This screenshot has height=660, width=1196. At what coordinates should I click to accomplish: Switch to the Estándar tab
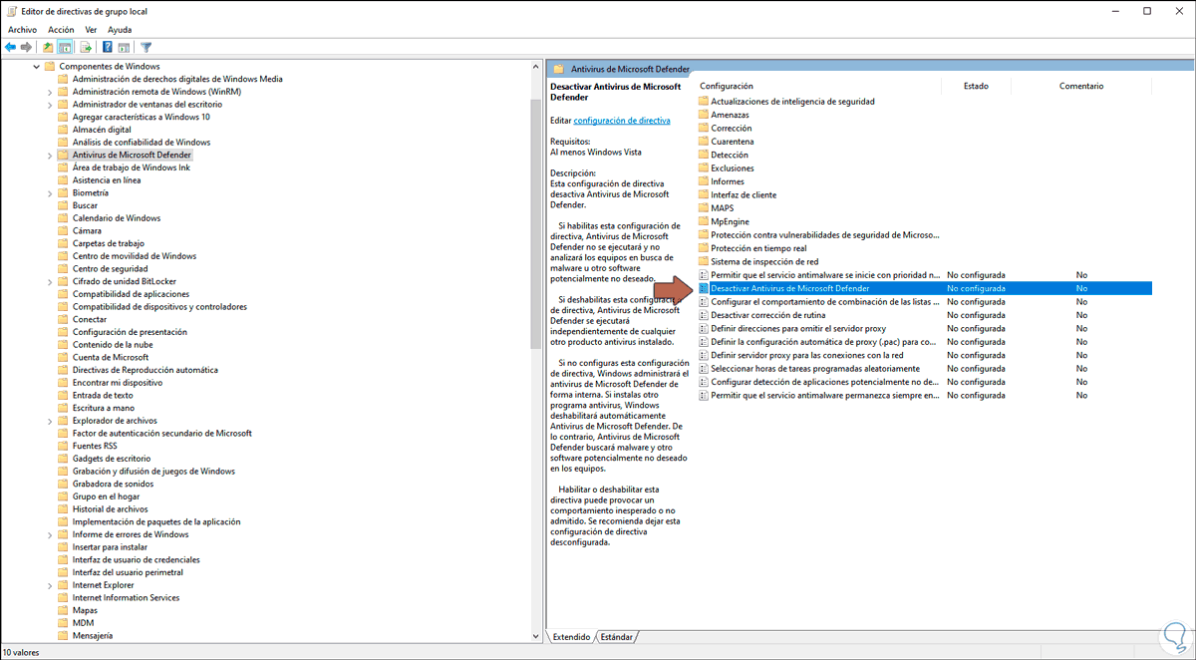(x=617, y=636)
